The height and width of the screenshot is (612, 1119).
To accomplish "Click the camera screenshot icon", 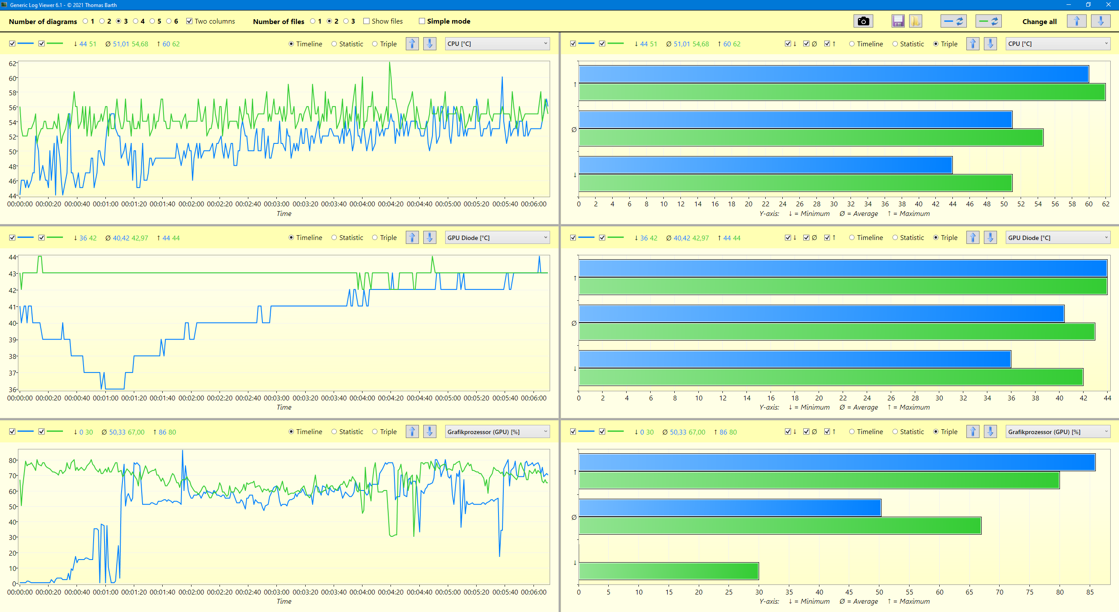I will [x=863, y=21].
